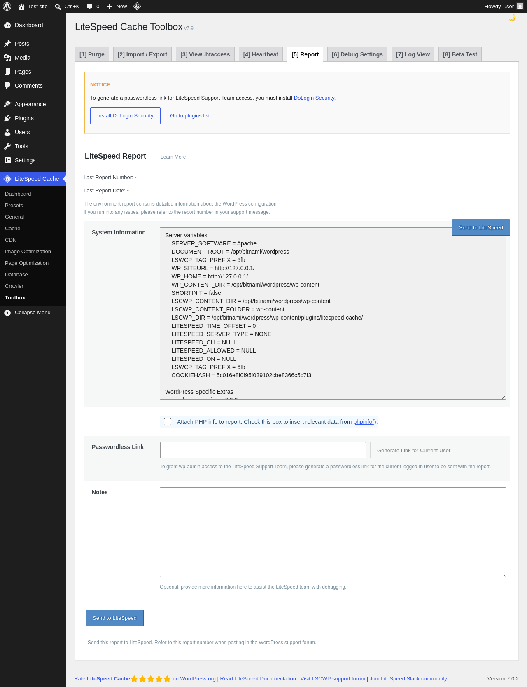Focus the Passwordless Link input field
The width and height of the screenshot is (527, 687).
(263, 450)
